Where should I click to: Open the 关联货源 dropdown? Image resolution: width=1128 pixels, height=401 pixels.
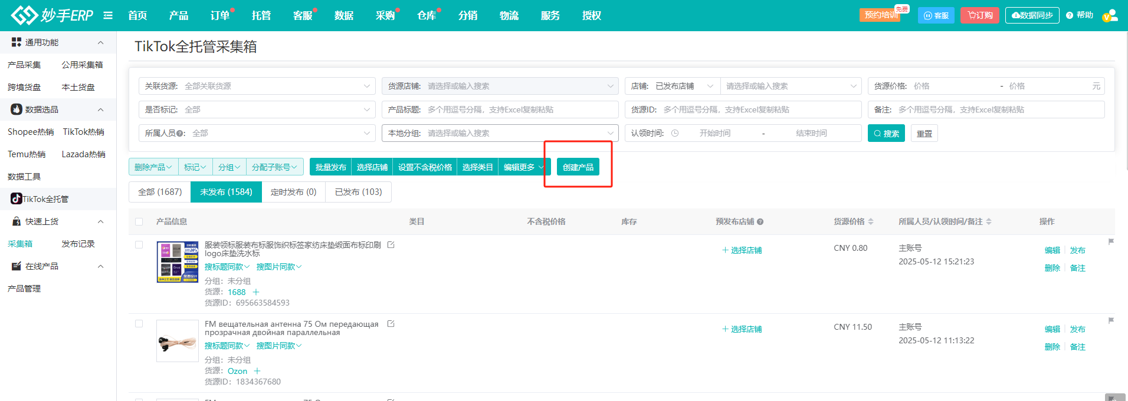(257, 86)
